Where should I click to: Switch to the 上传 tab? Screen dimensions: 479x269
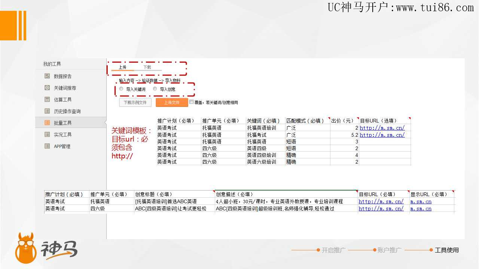[122, 67]
